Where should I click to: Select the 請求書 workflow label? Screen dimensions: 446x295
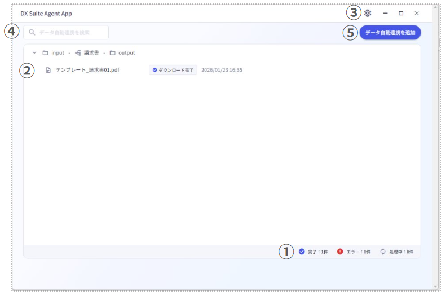point(91,52)
